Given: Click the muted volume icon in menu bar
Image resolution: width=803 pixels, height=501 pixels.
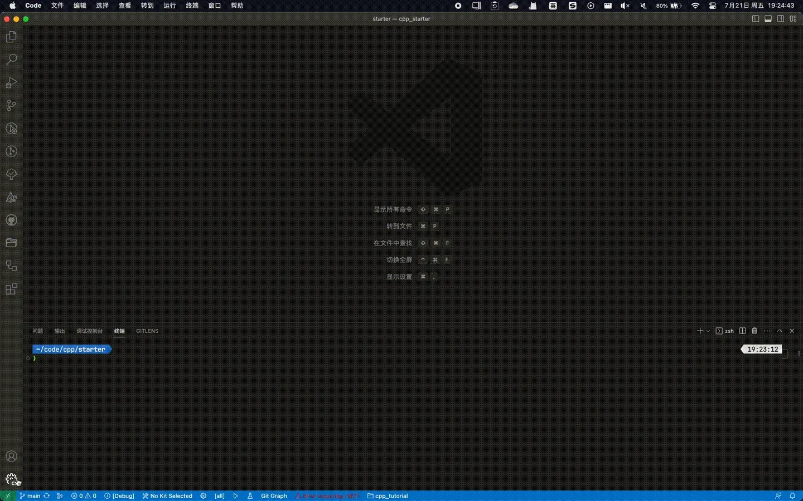Looking at the screenshot, I should pos(625,6).
